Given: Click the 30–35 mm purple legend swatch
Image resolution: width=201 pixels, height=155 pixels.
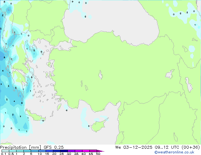Looking at the screenshot, I should point(71,151).
